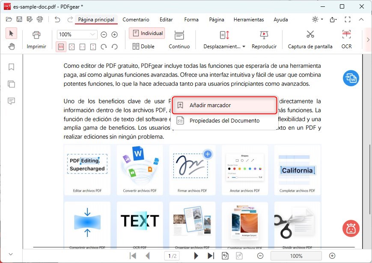Switch to the Comentario tab
Image resolution: width=372 pixels, height=263 pixels.
click(136, 20)
